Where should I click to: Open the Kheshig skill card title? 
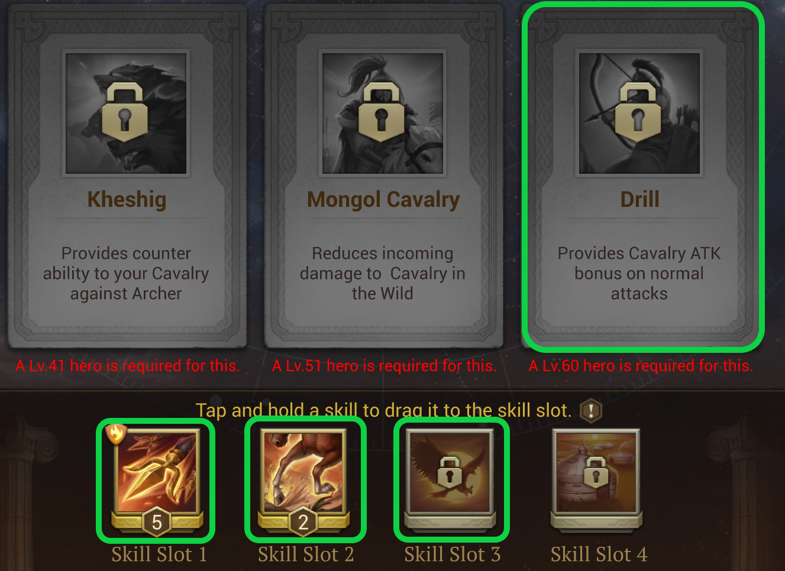[x=127, y=200]
